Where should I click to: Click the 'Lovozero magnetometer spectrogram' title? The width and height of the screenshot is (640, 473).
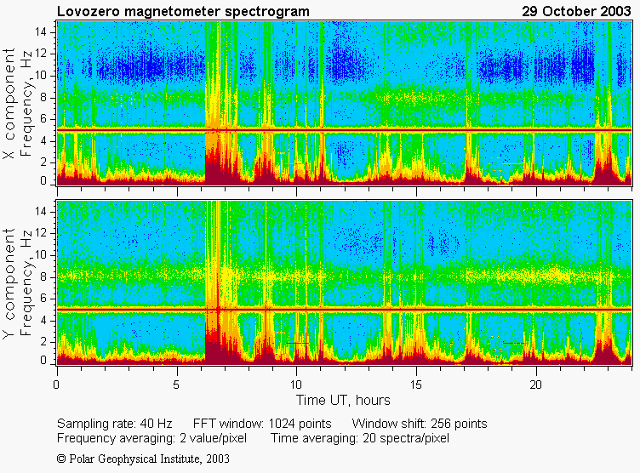183,11
